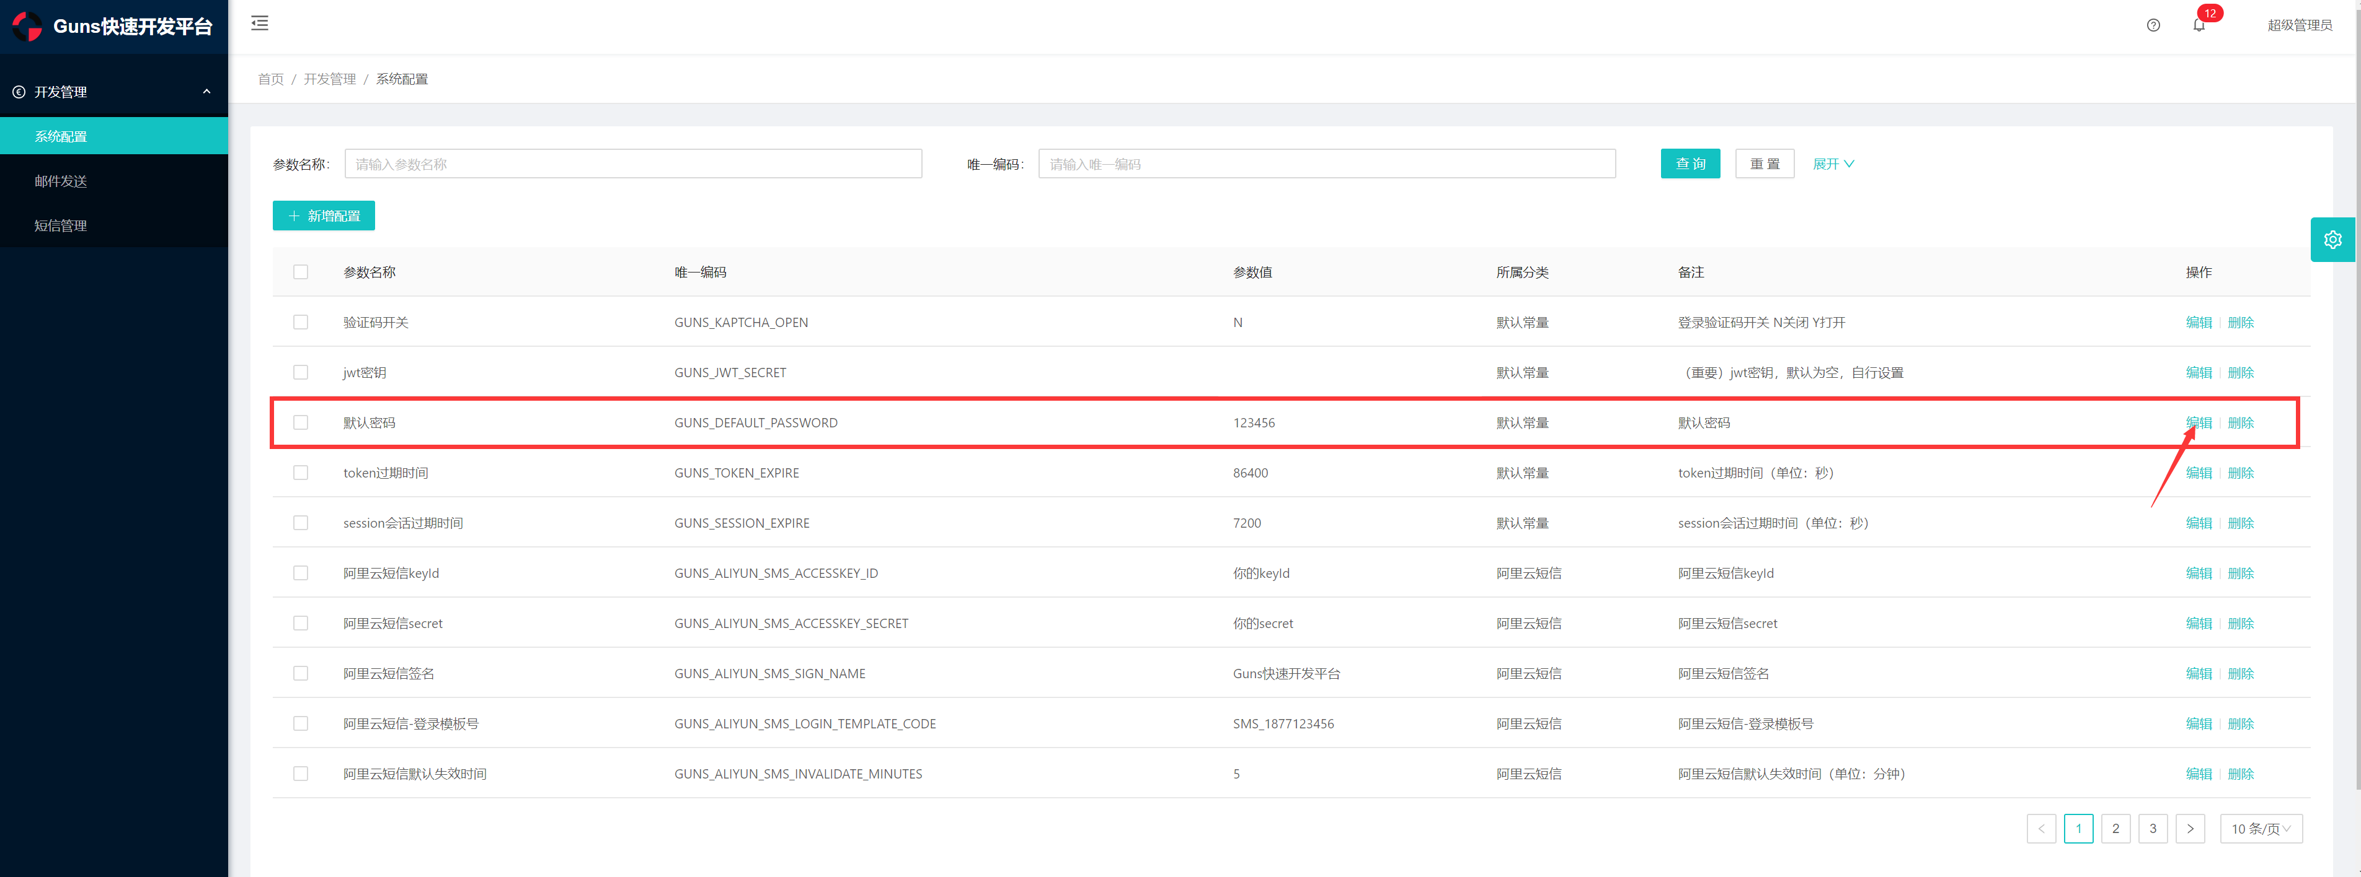Go to previous page arrow
The height and width of the screenshot is (877, 2361).
pyautogui.click(x=2041, y=829)
